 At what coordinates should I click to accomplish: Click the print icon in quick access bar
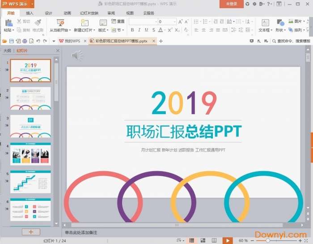25,41
